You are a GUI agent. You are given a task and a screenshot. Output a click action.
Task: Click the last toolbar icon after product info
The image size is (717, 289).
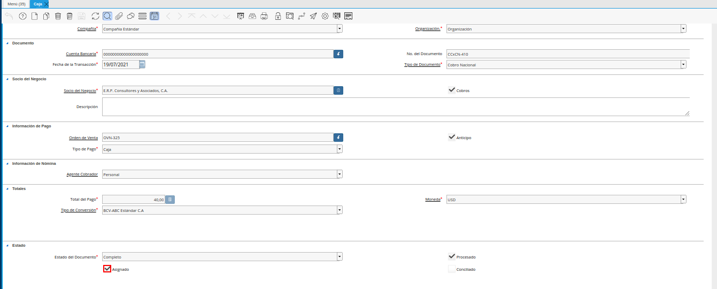tap(349, 16)
